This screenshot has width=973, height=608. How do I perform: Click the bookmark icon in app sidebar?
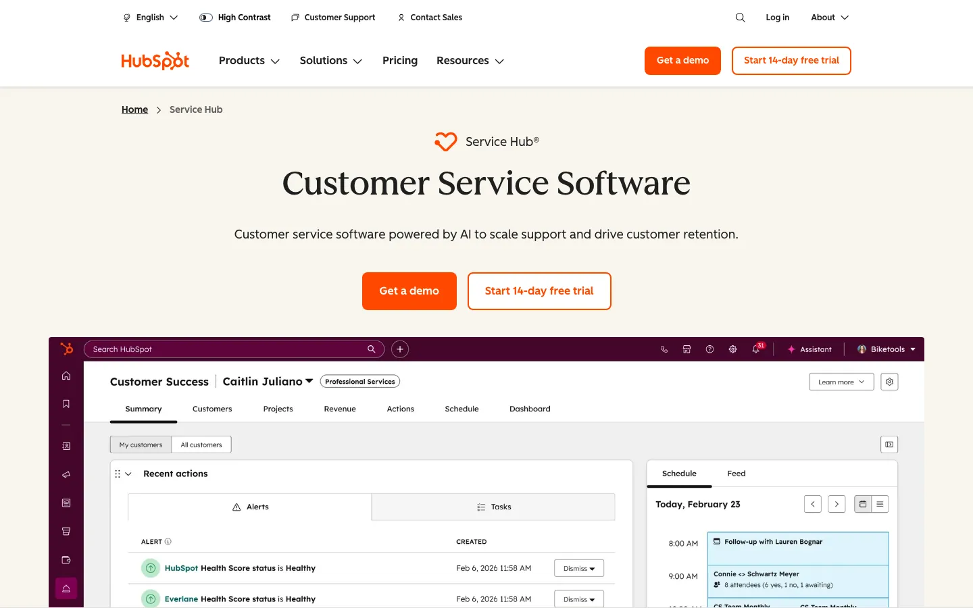point(66,404)
